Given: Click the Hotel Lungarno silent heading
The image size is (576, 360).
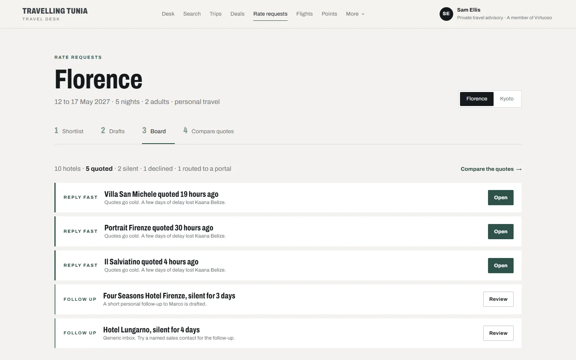Looking at the screenshot, I should [151, 330].
